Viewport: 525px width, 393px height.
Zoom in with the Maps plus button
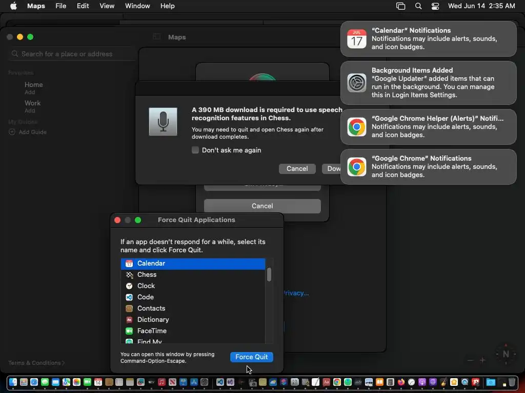[482, 360]
